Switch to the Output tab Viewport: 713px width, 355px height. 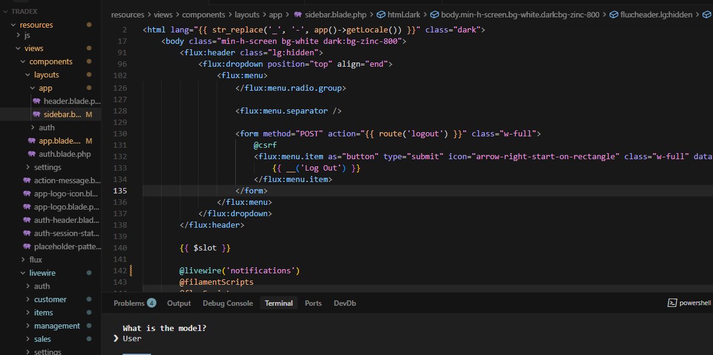click(179, 303)
